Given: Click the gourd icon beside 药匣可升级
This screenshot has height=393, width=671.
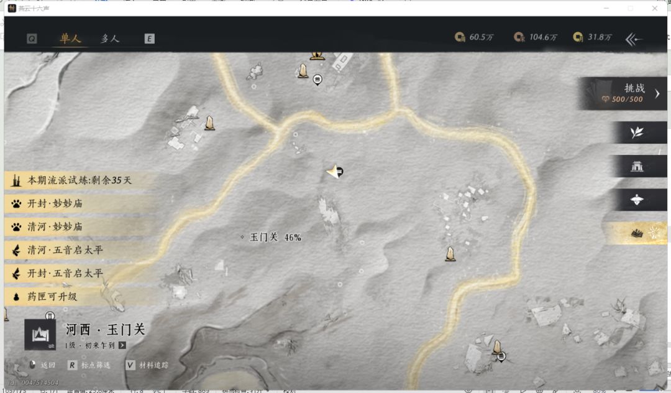Looking at the screenshot, I should (16, 297).
